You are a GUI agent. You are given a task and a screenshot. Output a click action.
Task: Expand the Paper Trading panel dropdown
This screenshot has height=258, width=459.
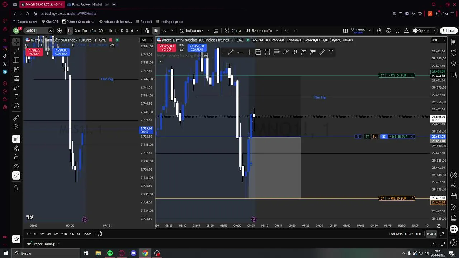click(58, 244)
